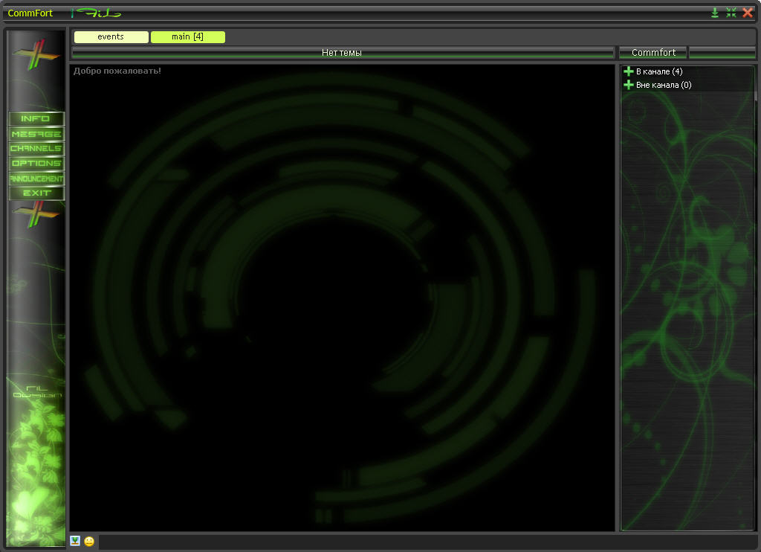Click the EXIT sidebar button
Viewport: 761px width, 552px height.
click(x=36, y=193)
